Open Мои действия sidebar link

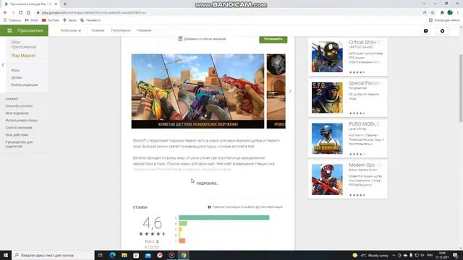tap(17, 135)
